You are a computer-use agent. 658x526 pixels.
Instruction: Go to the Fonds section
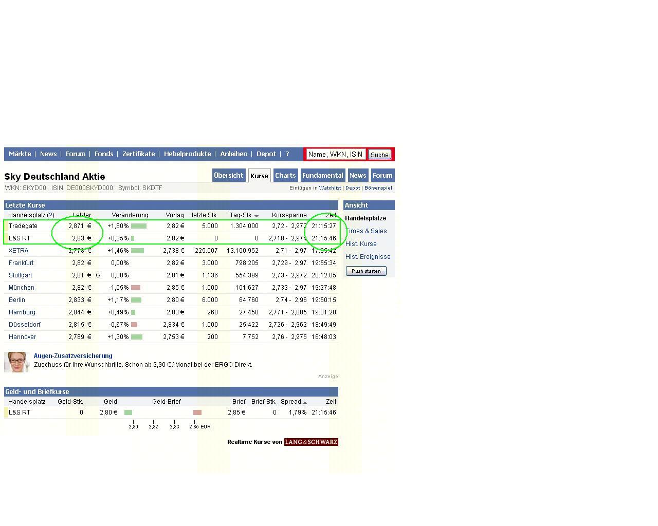[104, 154]
